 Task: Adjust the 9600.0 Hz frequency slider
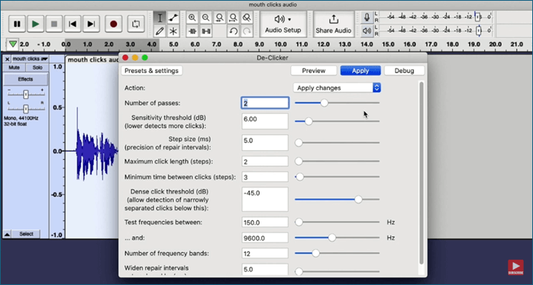331,238
